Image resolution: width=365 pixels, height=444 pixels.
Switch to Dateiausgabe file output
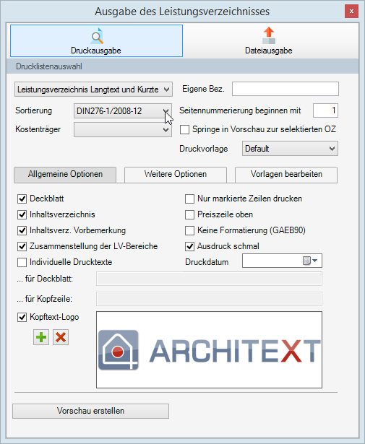click(x=269, y=40)
